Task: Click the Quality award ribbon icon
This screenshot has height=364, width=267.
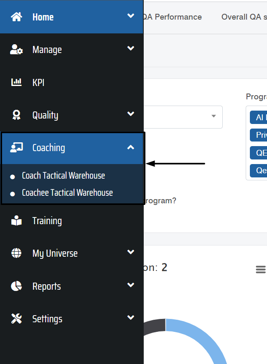Action: (16, 115)
